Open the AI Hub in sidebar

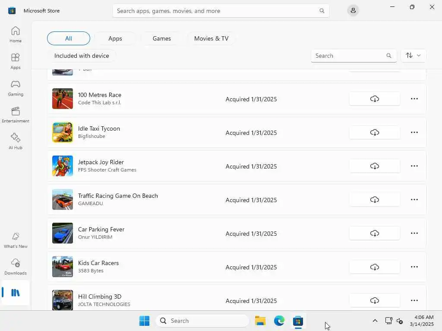pyautogui.click(x=16, y=141)
